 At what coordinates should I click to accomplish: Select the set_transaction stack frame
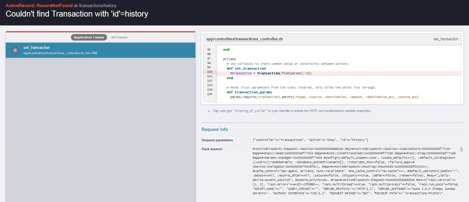(101, 50)
